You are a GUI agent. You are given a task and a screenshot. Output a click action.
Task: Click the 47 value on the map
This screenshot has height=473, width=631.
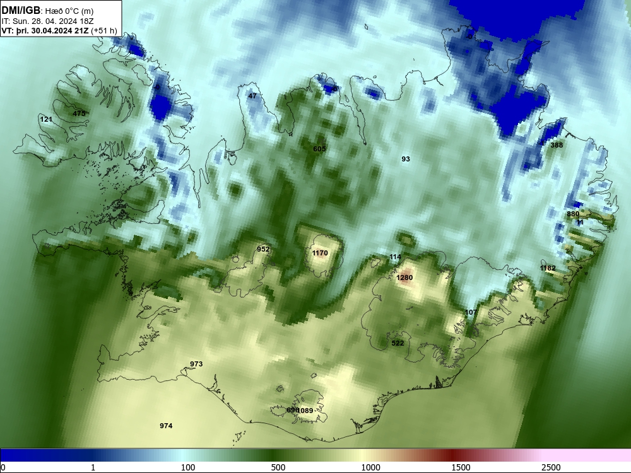tap(252, 96)
